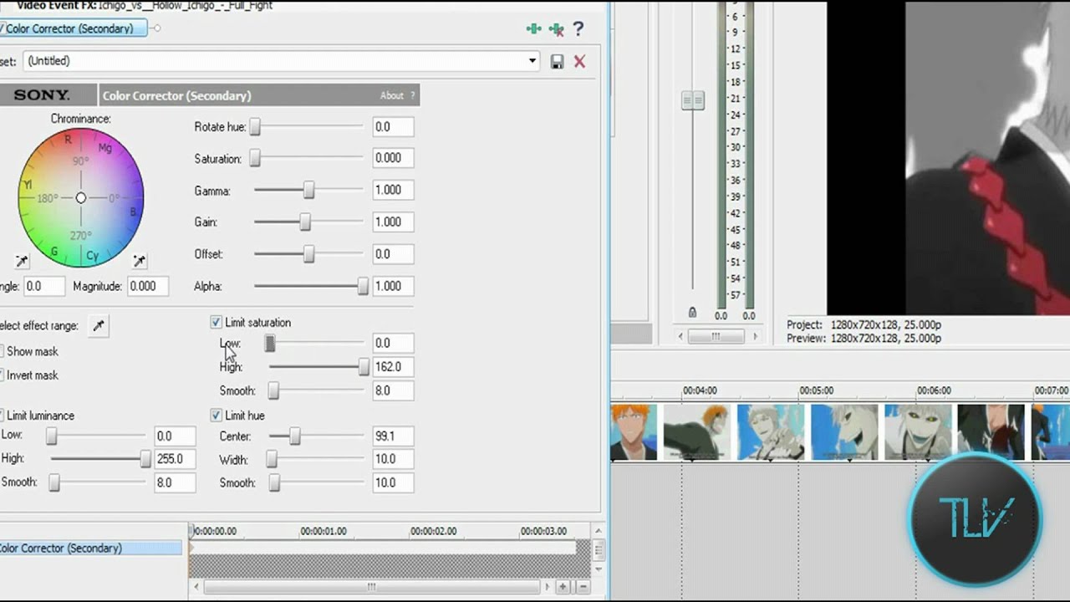Toggle Limit saturation checkbox
1070x602 pixels.
(216, 322)
